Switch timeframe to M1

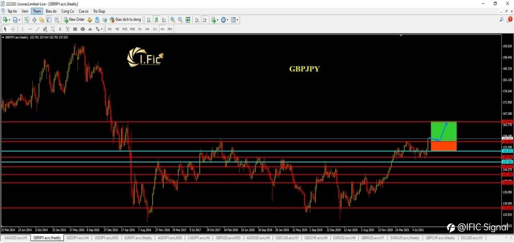110,29
